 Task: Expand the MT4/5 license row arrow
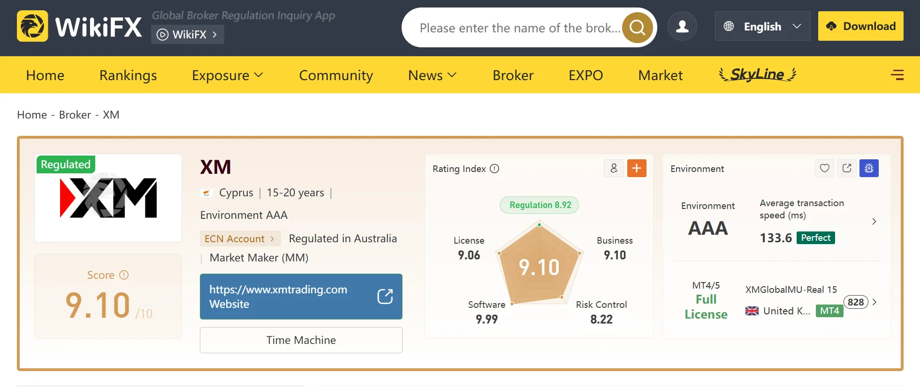pyautogui.click(x=874, y=302)
